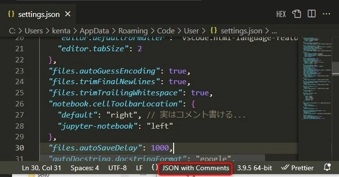Screen dimensions: 339x177
Task: Change indentation Spaces: 4
Action: tap(85, 168)
